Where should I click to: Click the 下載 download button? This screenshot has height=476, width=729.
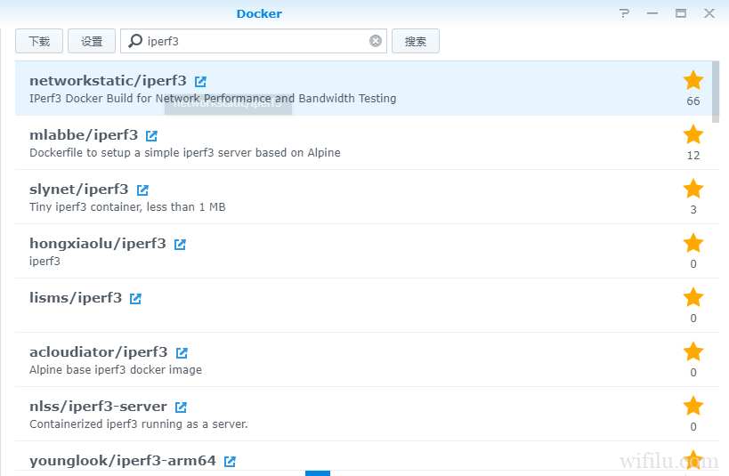(x=39, y=41)
